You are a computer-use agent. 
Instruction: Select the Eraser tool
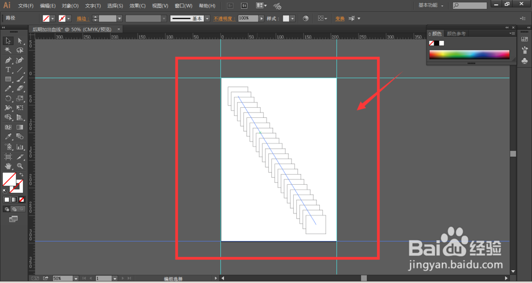point(20,89)
